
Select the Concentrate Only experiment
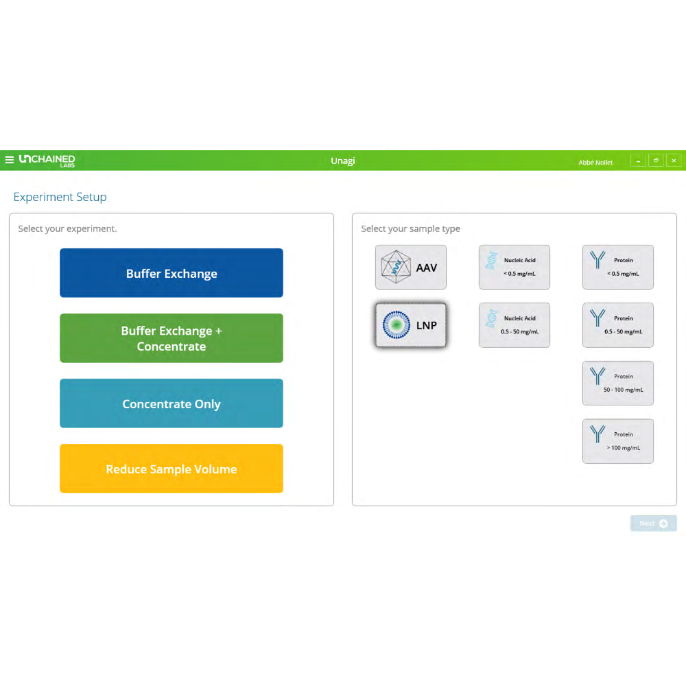coord(171,403)
